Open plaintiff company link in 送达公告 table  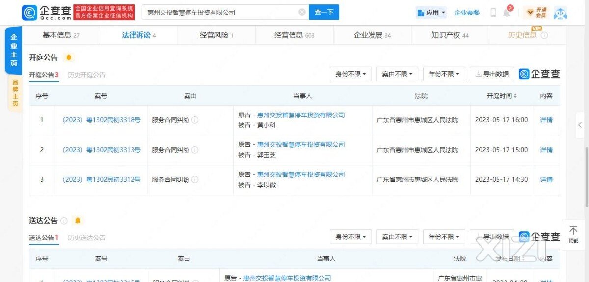[x=287, y=278]
